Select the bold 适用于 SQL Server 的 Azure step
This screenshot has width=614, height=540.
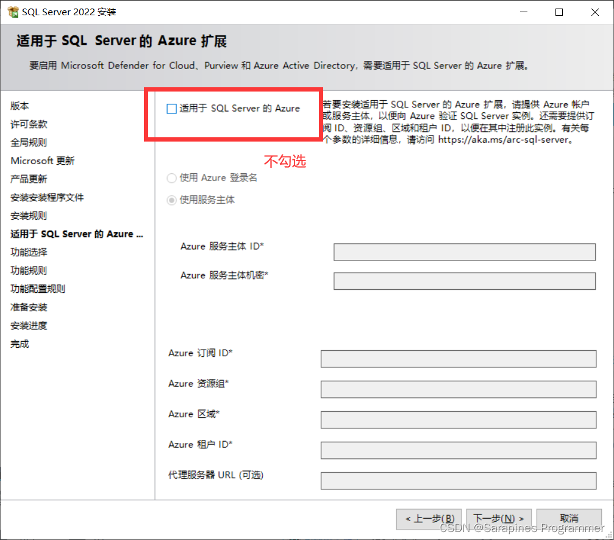77,234
